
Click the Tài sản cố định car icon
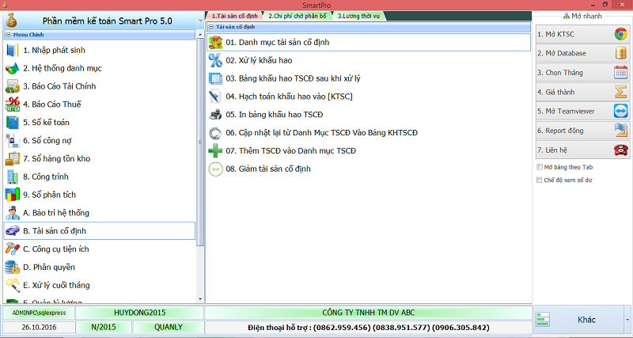point(12,231)
